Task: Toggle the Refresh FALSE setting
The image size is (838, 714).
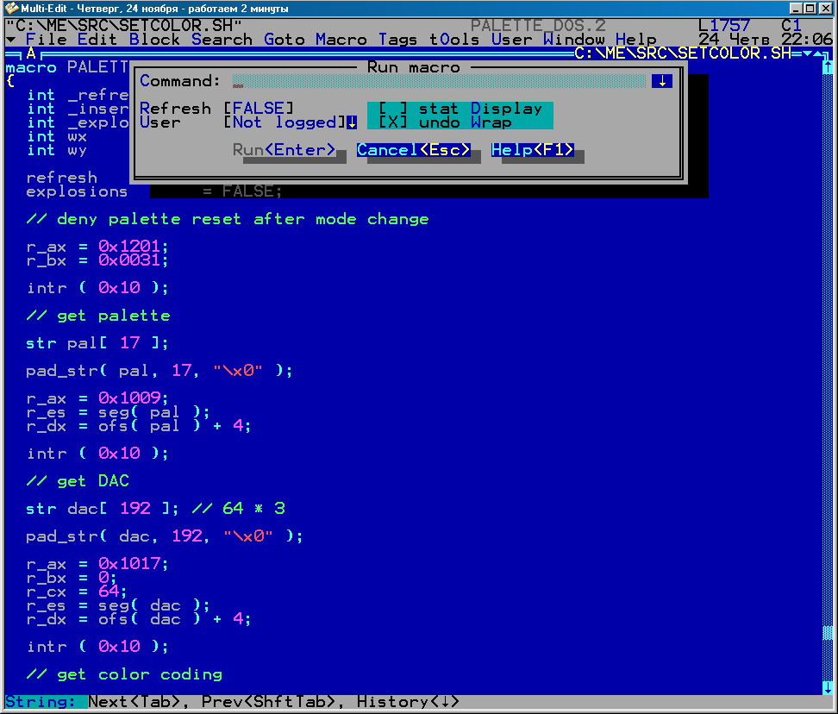Action: coord(259,109)
